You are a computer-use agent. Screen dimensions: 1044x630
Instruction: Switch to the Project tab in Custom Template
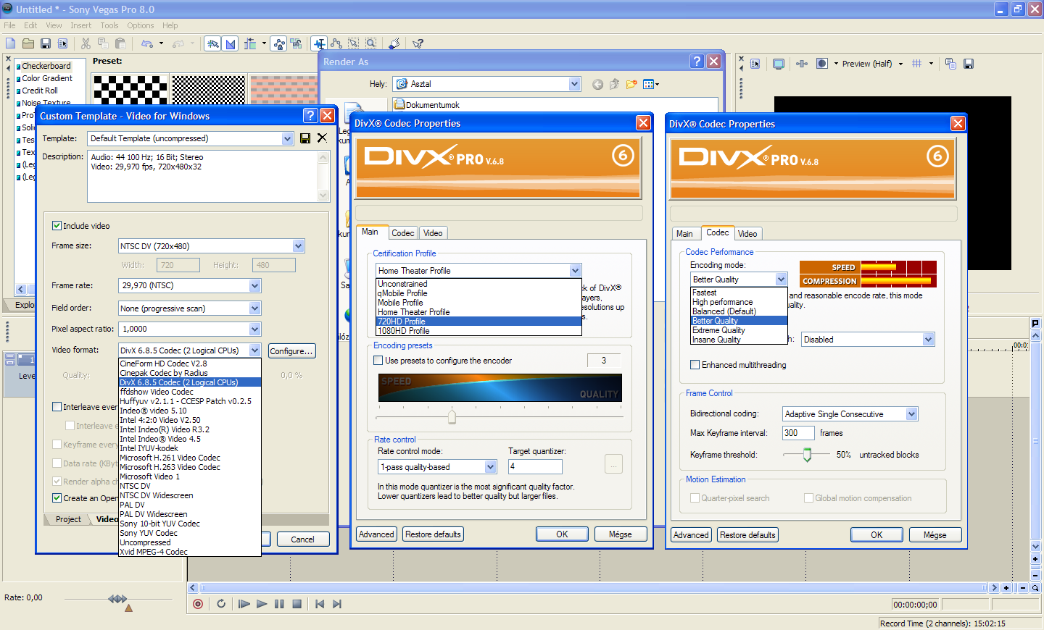(x=68, y=519)
